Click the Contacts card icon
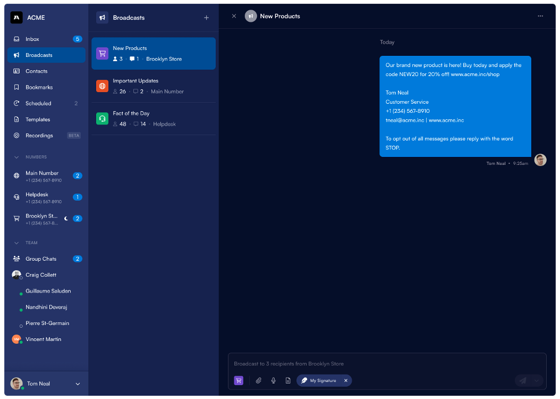The height and width of the screenshot is (399, 560). 16,71
